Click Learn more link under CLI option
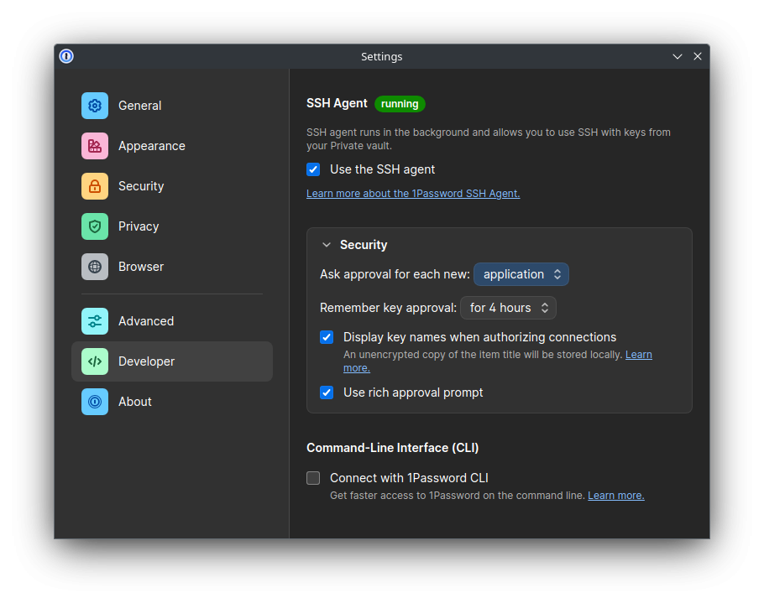This screenshot has width=764, height=603. [x=615, y=496]
